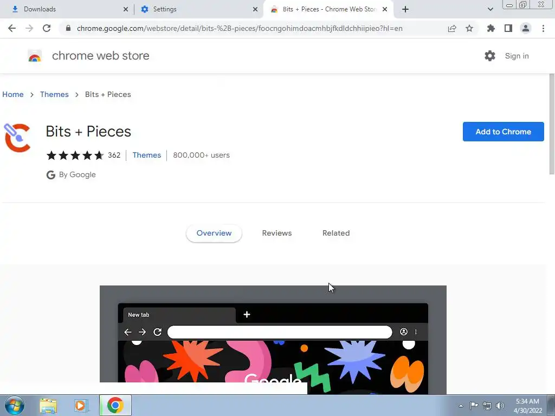Go to the Home breadcrumb link

(13, 94)
